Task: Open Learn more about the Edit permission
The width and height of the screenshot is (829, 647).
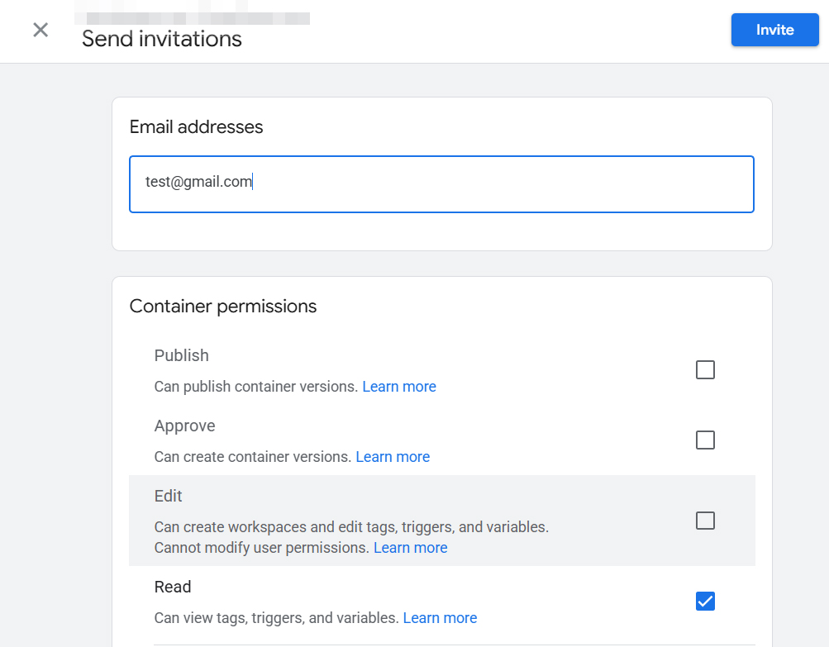Action: [x=410, y=547]
